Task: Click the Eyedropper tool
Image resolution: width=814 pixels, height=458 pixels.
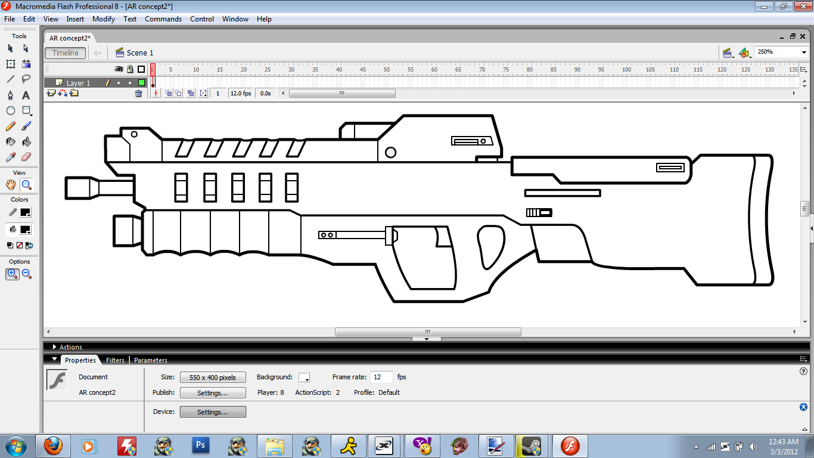Action: (10, 157)
